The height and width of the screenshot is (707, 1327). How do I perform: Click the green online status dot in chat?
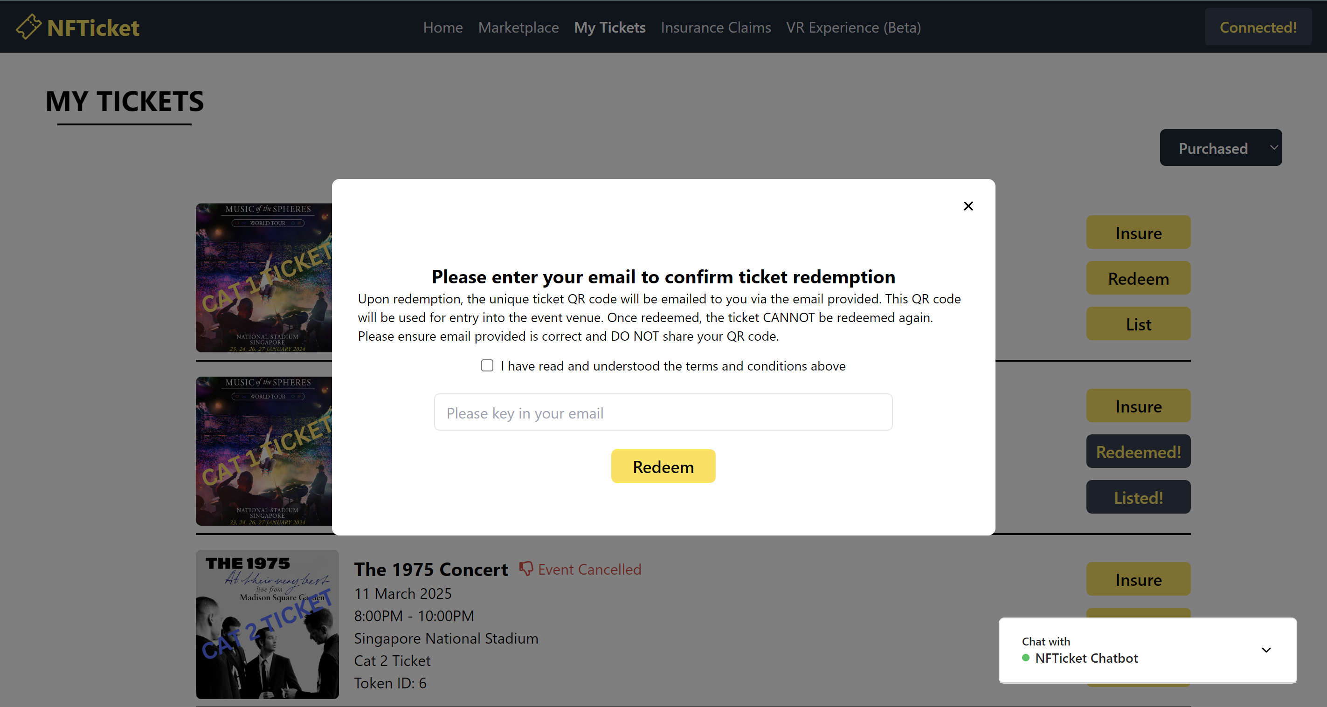[1025, 658]
